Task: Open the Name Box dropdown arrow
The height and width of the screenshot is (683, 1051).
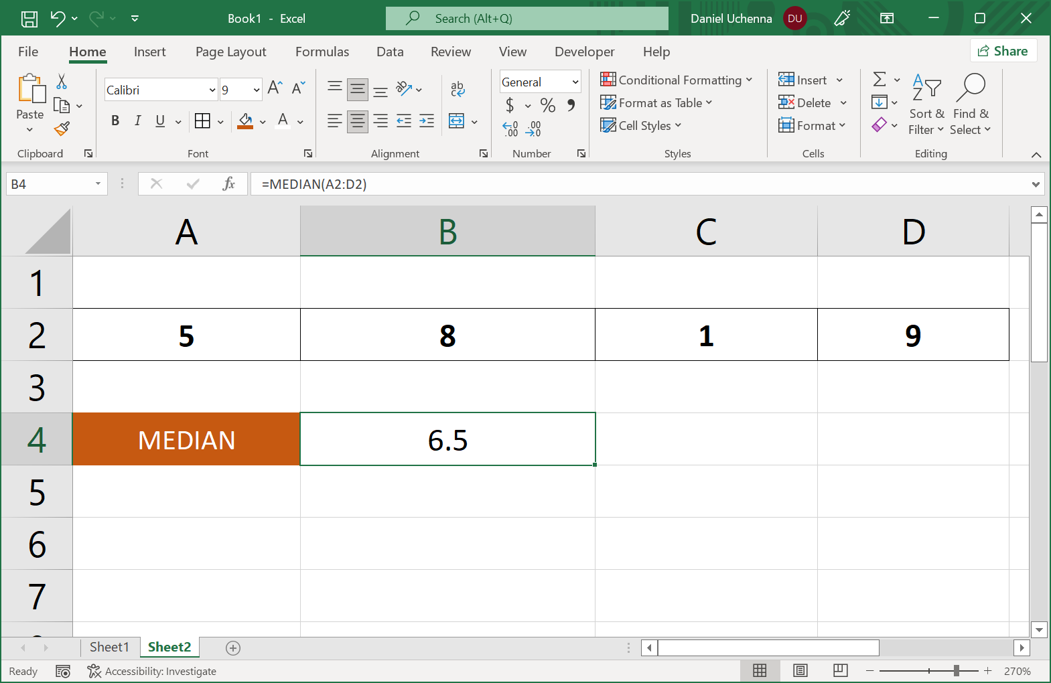Action: pyautogui.click(x=98, y=183)
